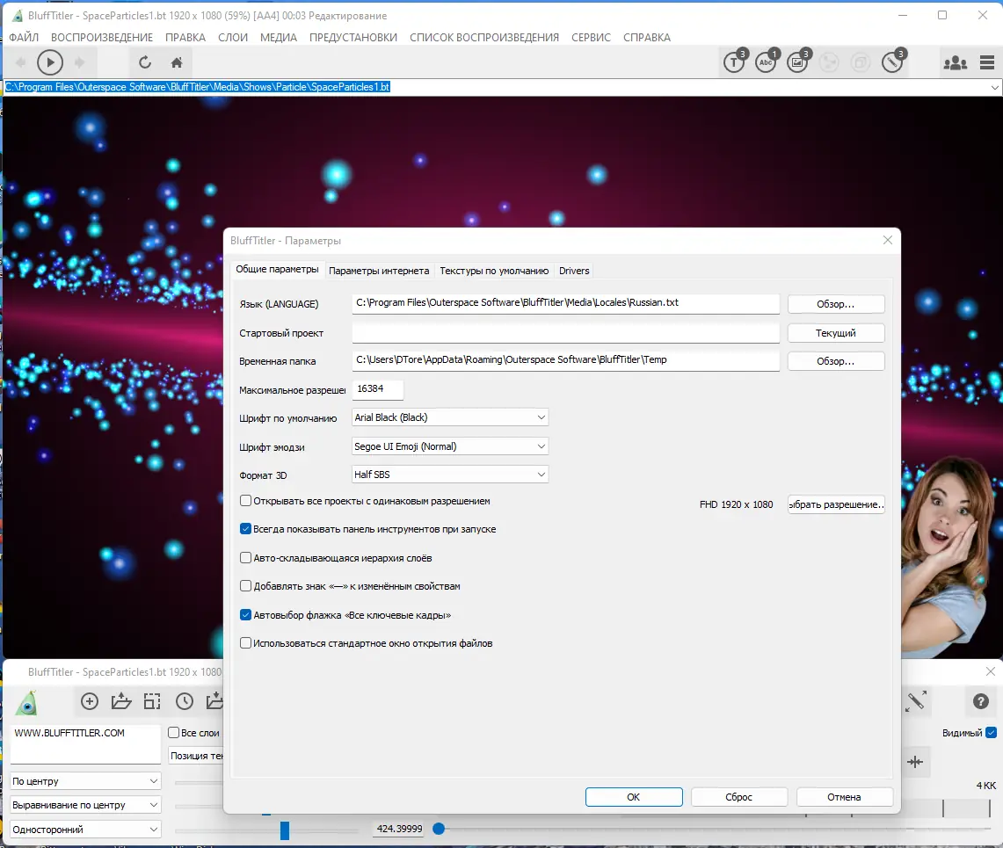Click the picture layers icon badged 3

tap(797, 62)
